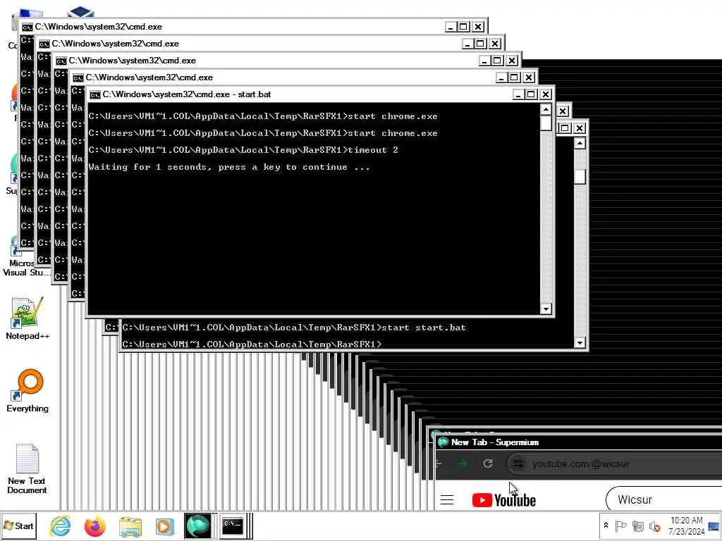Select New Text Document on desktop
This screenshot has height=541, width=722.
coord(27,468)
